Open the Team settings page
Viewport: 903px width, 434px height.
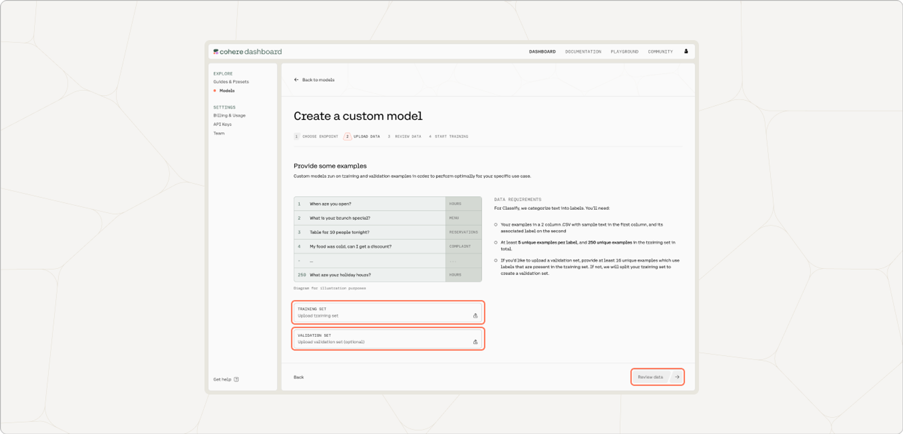[219, 134]
